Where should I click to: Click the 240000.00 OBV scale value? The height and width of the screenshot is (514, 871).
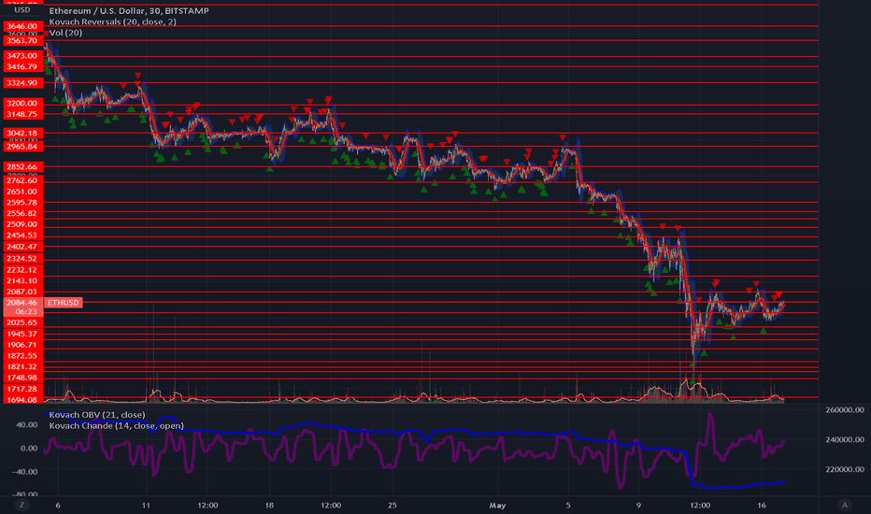845,439
